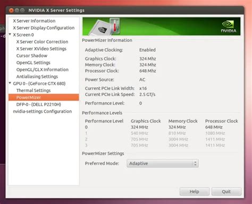Open nvidia-settings Configuration

tap(43, 112)
